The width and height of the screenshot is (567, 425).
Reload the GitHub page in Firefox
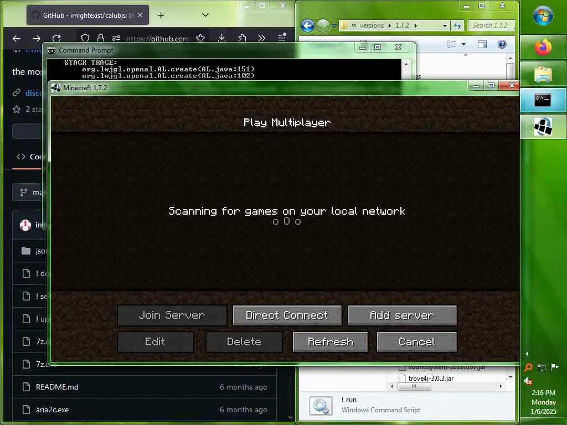[x=56, y=38]
